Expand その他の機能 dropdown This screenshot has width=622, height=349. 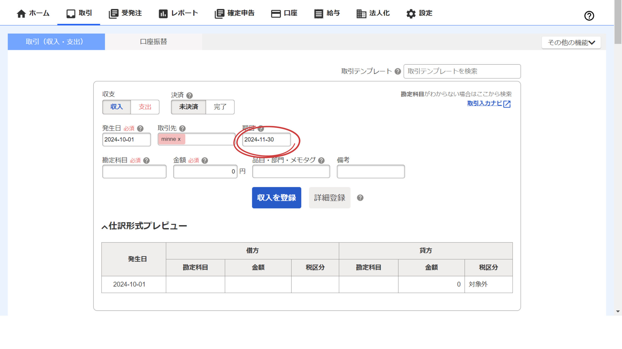click(x=571, y=43)
